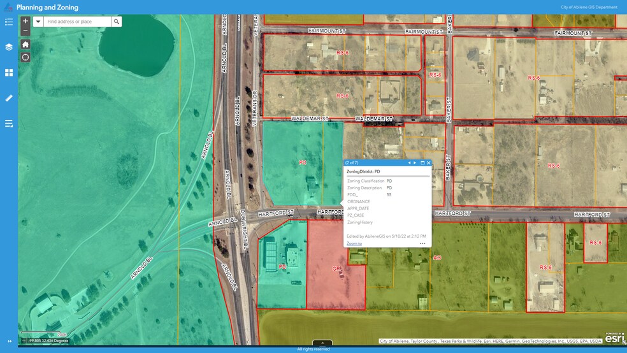This screenshot has height=353, width=627.
Task: Open the Basemap Gallery grid icon
Action: point(9,73)
